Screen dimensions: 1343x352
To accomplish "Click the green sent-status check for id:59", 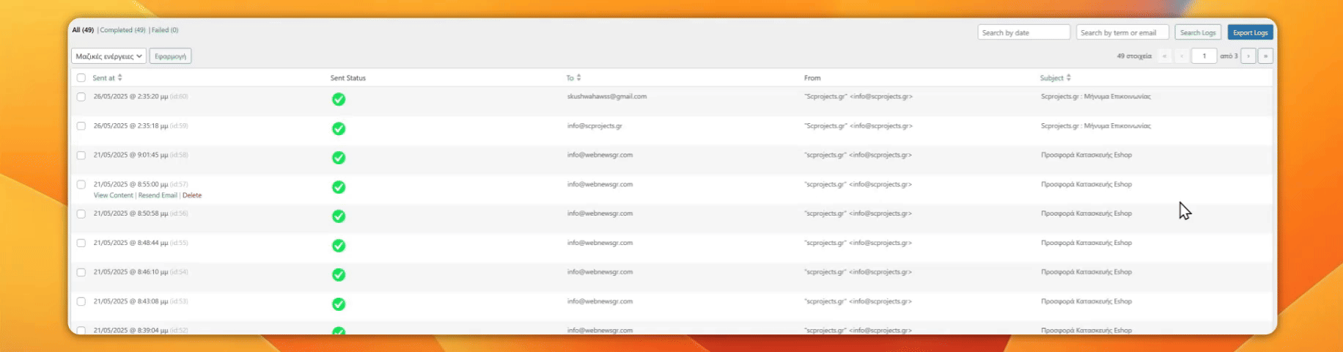I will click(x=339, y=128).
